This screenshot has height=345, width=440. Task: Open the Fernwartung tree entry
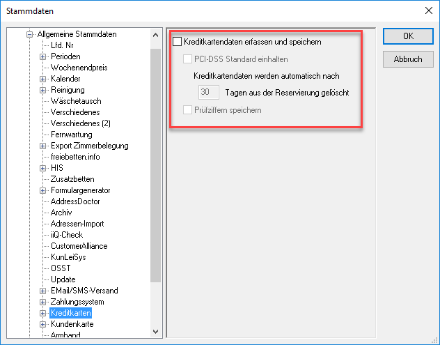71,135
